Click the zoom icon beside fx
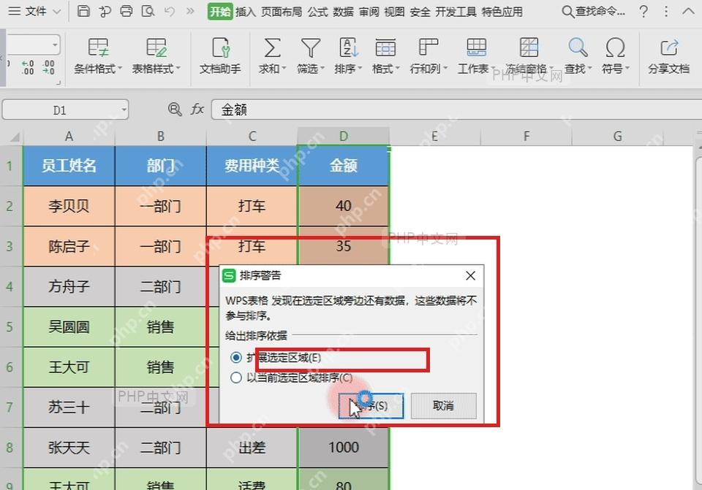This screenshot has height=490, width=702. coord(175,109)
